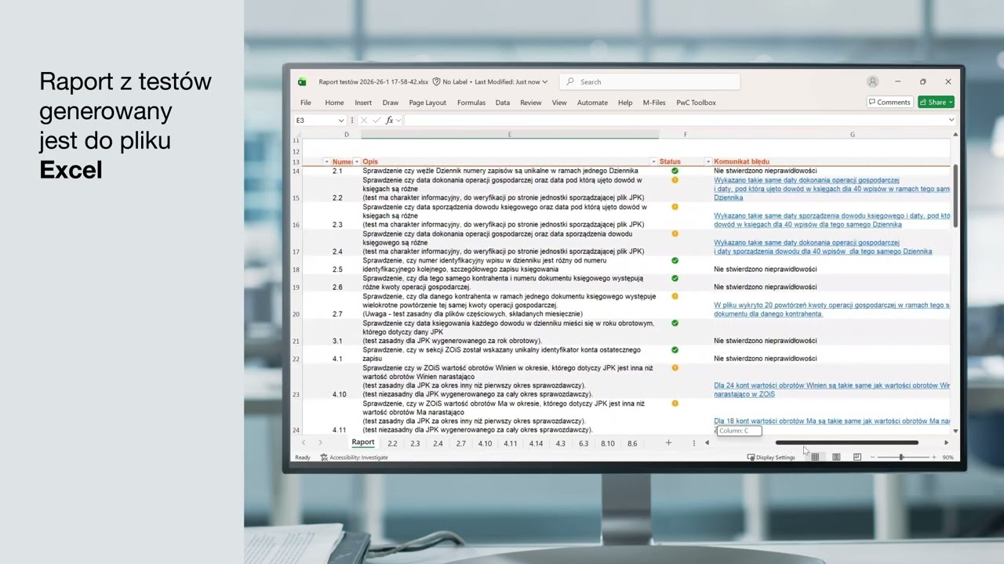Switch to the Formulas ribbon tab

pos(471,103)
